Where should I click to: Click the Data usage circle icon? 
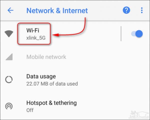point(9,79)
